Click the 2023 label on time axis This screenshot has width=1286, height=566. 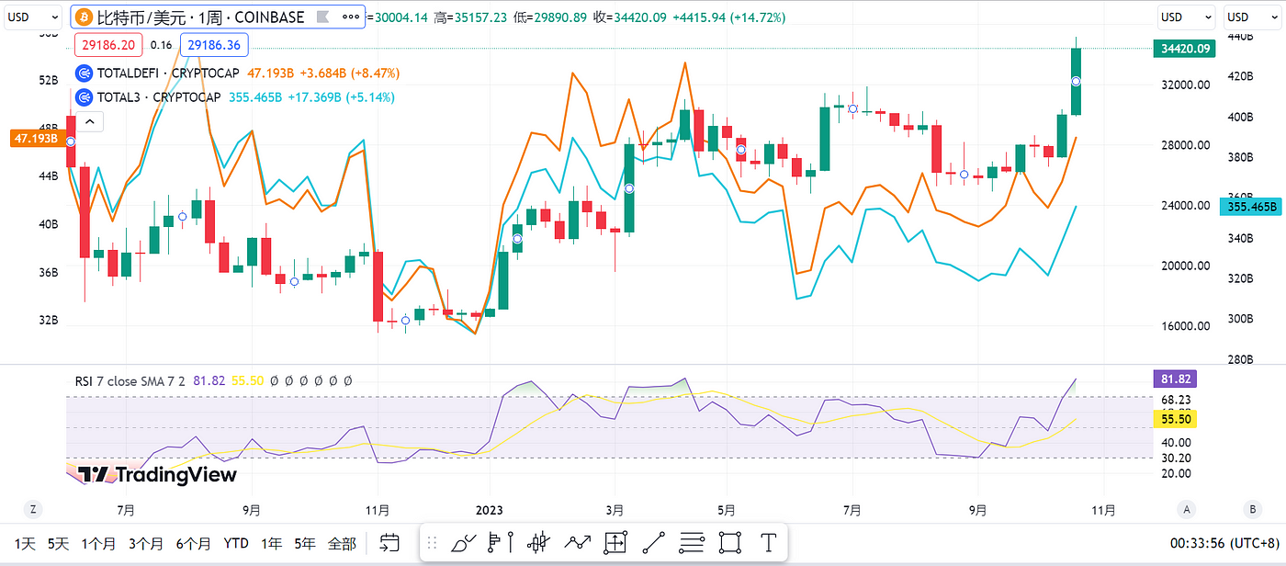tap(490, 509)
